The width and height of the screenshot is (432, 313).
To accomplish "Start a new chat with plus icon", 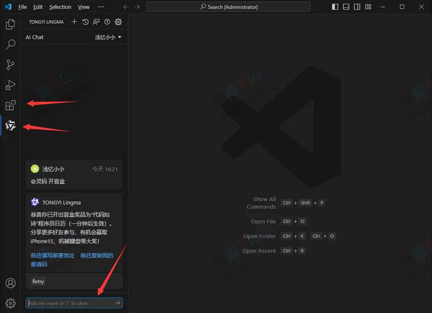I will pos(74,22).
